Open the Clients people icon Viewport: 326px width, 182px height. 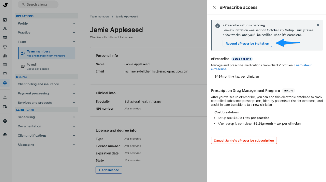[5, 29]
